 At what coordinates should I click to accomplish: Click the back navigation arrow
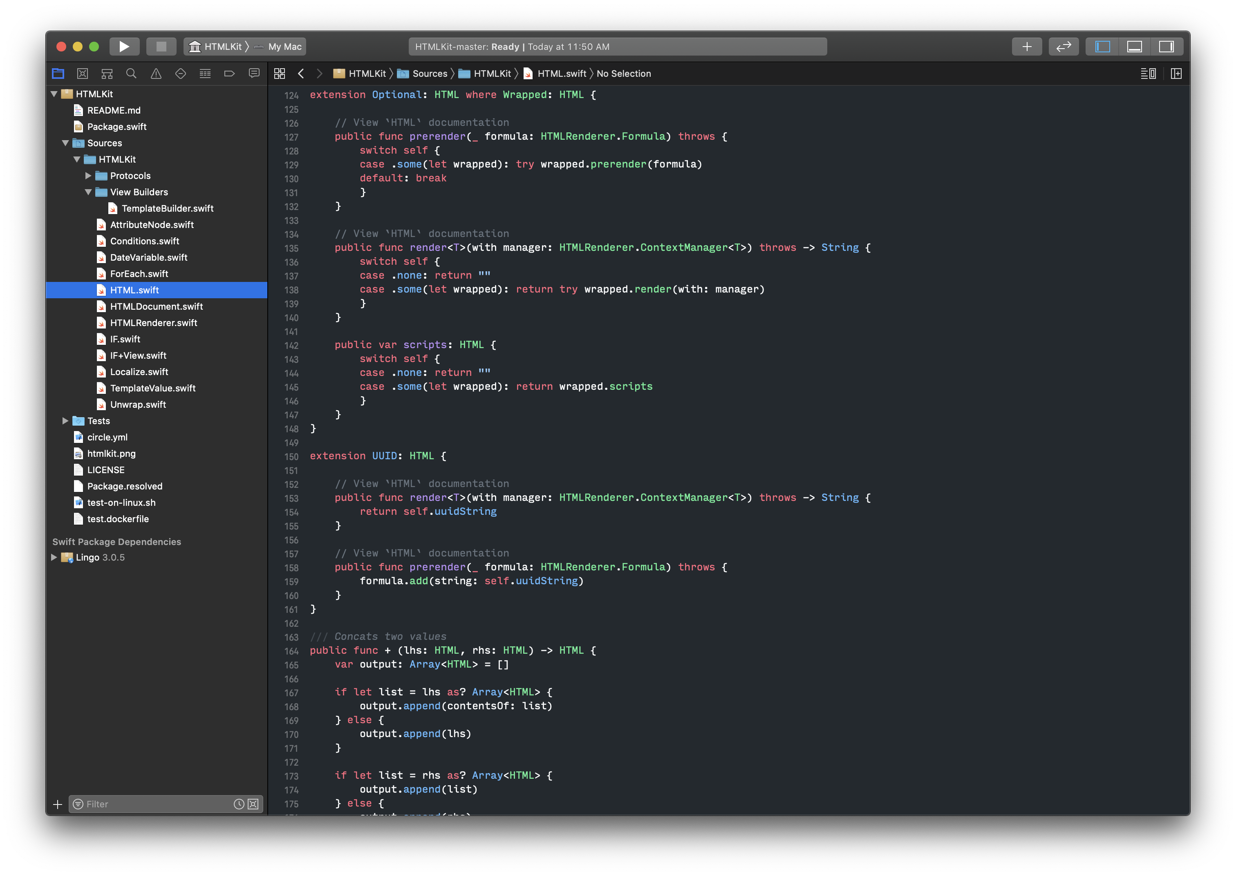(301, 73)
